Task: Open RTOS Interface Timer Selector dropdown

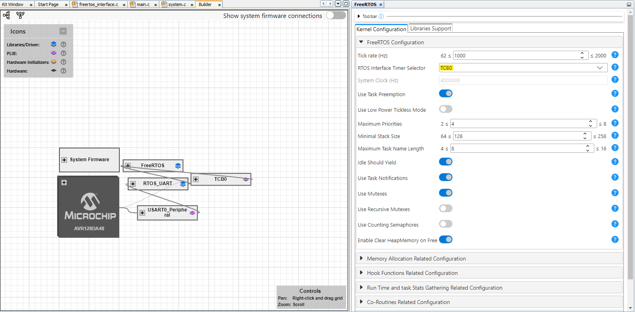Action: coord(523,68)
